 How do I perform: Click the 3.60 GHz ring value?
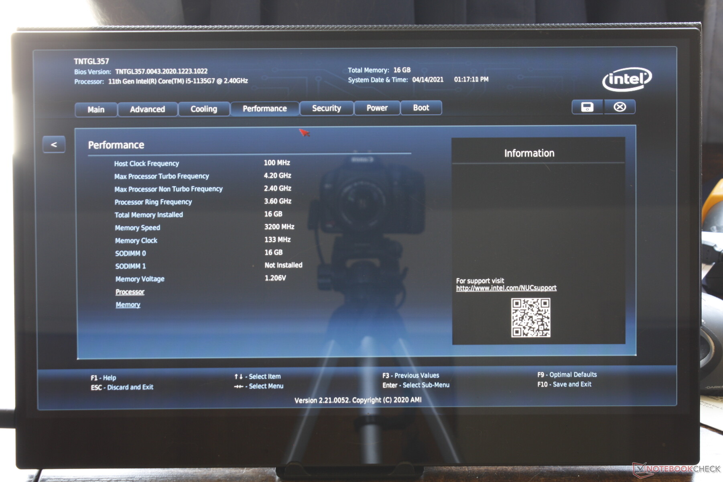click(x=278, y=201)
